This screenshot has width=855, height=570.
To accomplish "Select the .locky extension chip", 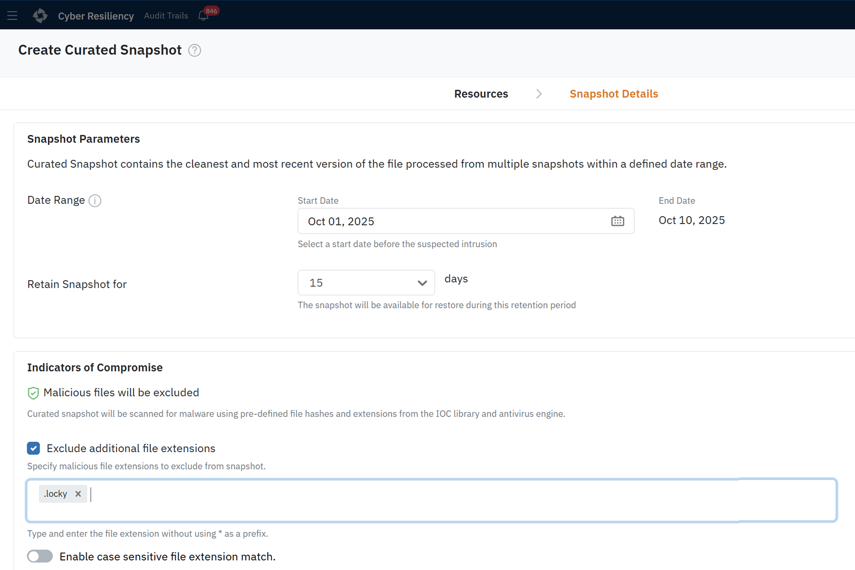I will pyautogui.click(x=56, y=494).
